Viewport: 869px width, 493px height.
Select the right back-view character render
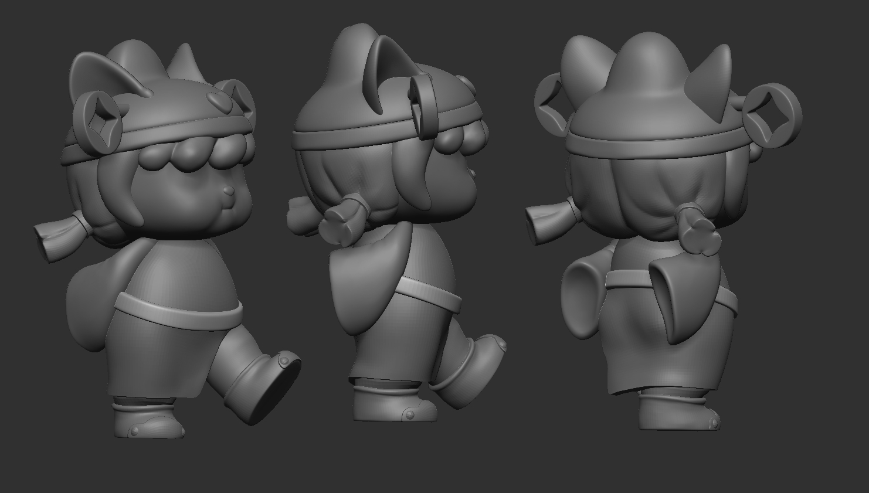(x=663, y=232)
